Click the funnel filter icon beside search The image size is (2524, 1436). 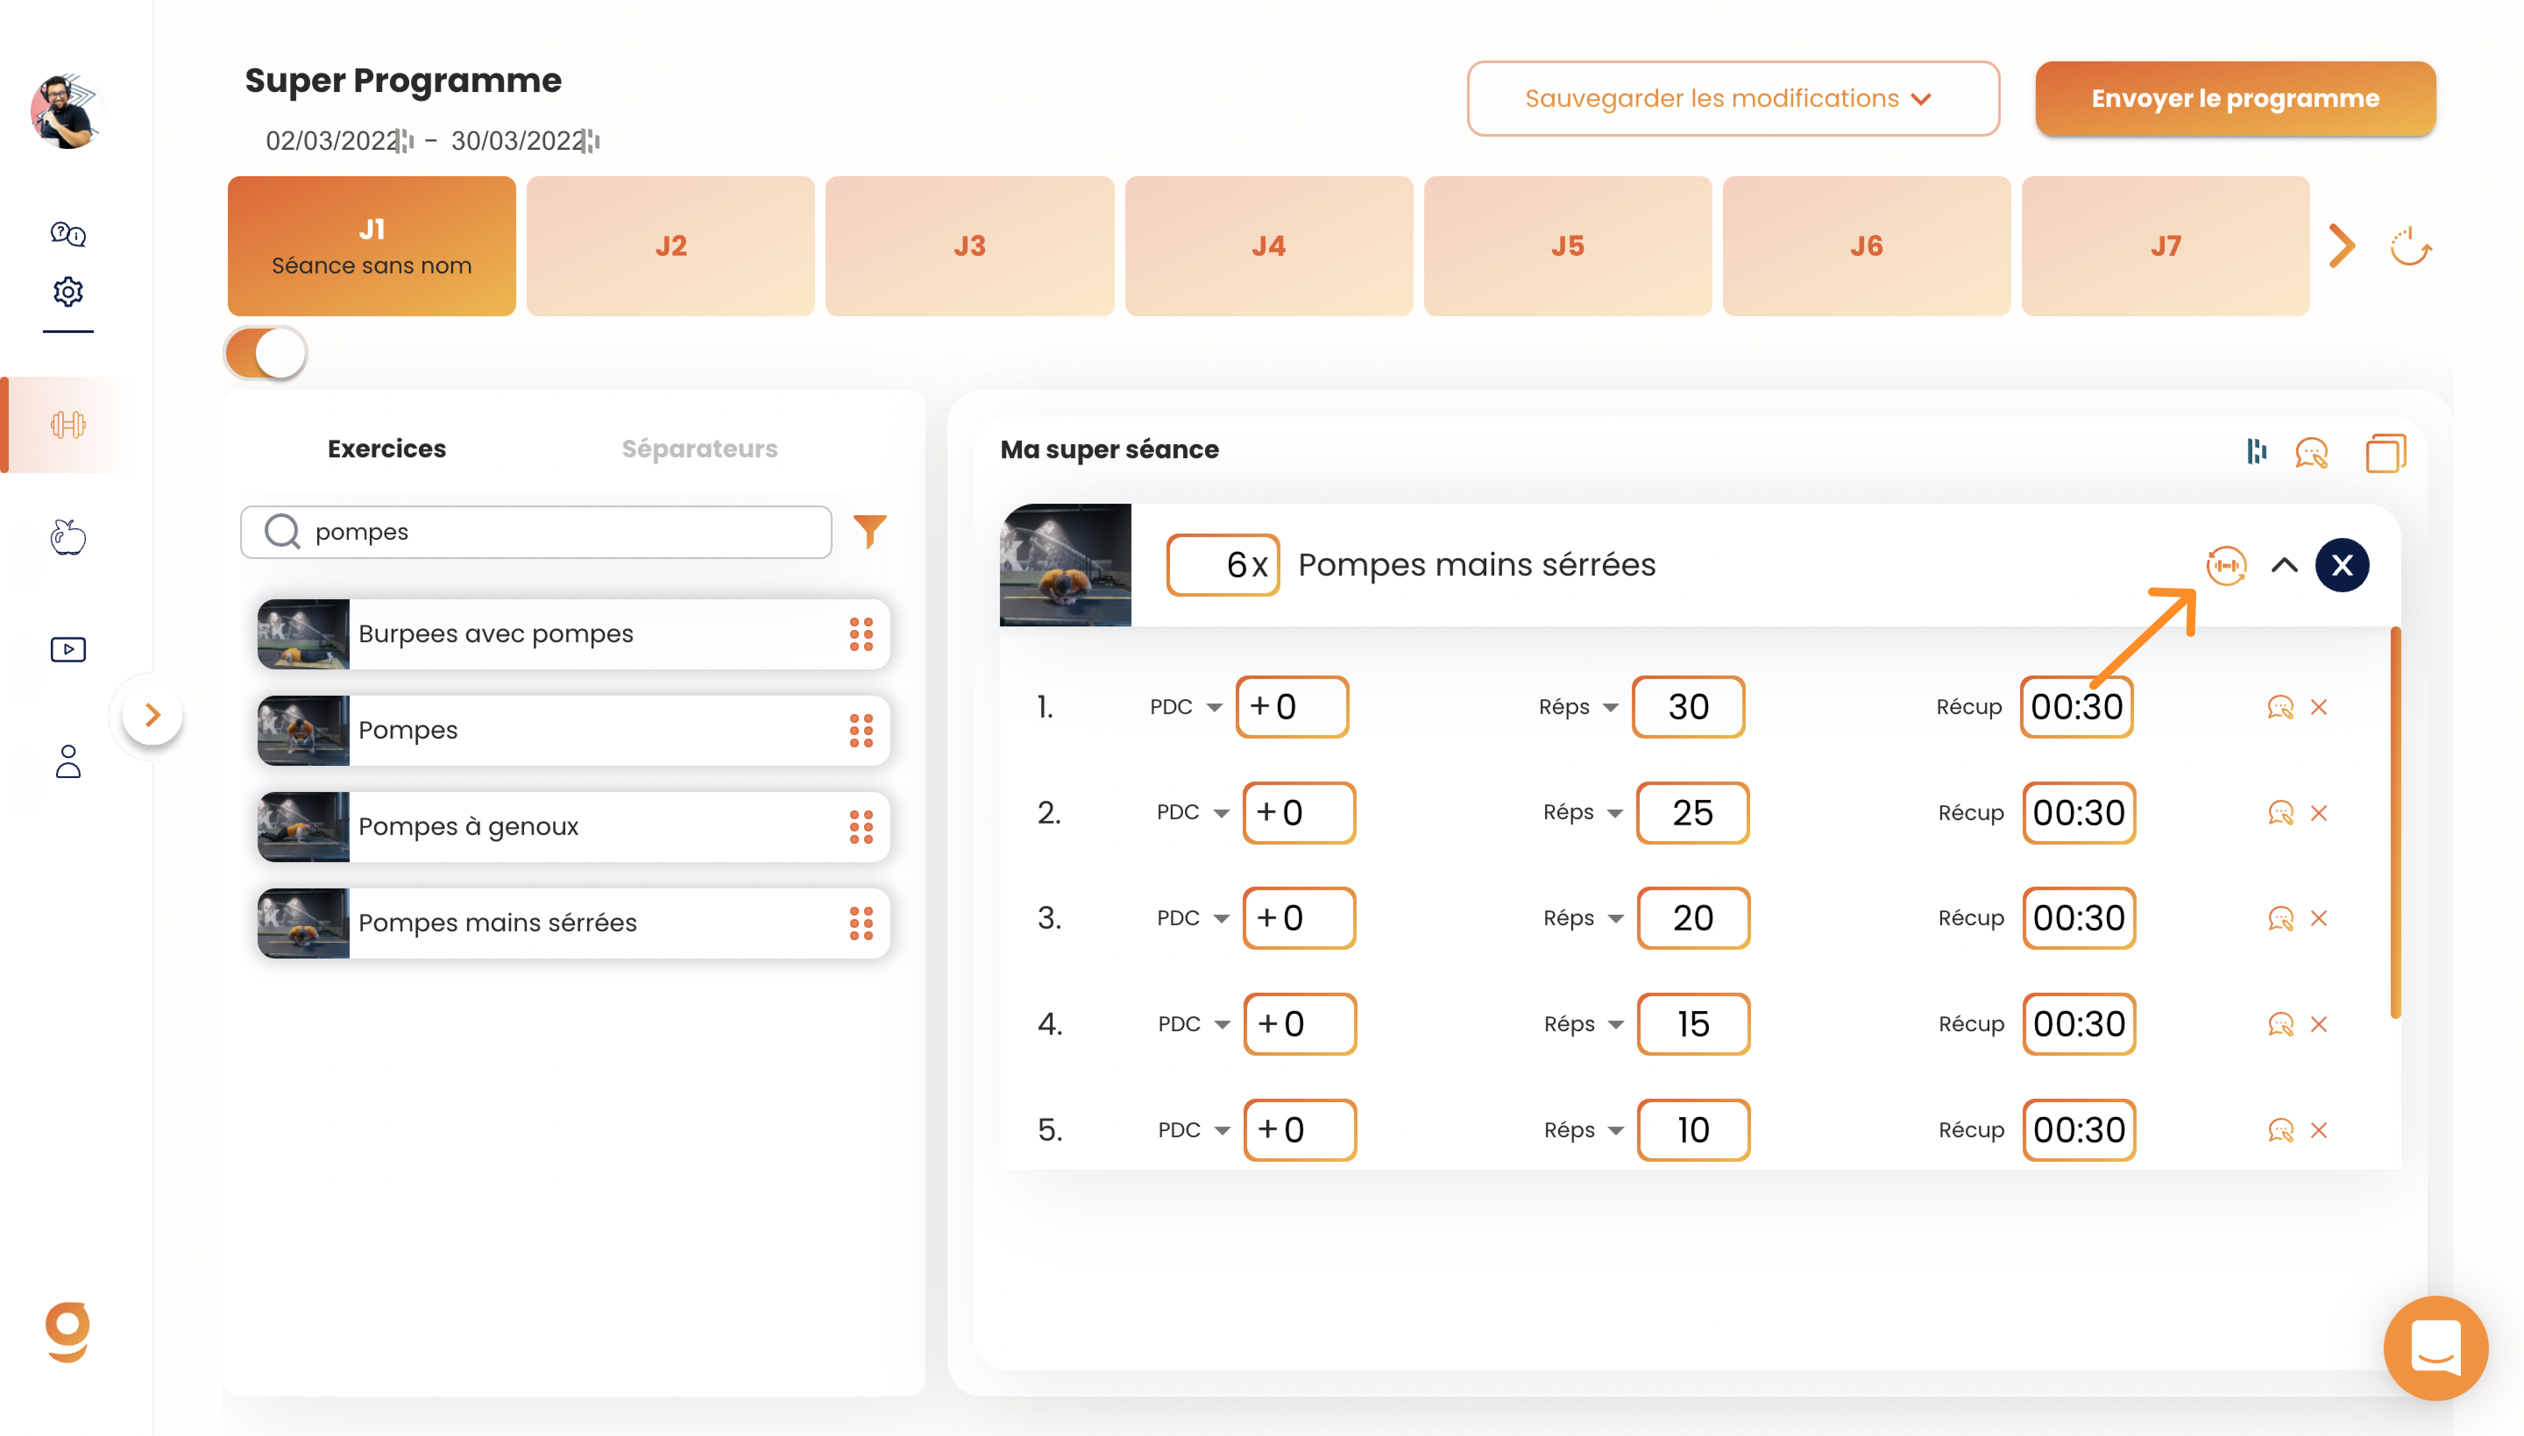pos(869,531)
